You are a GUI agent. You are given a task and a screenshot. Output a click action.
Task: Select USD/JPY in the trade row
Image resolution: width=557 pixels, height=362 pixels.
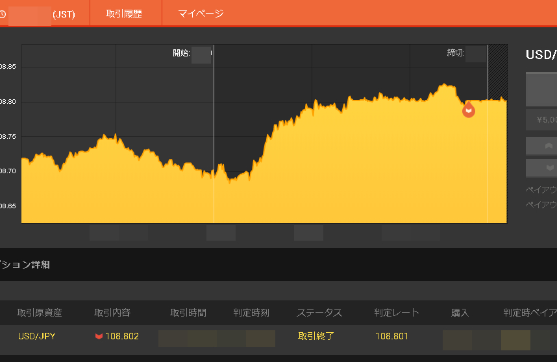(x=36, y=336)
